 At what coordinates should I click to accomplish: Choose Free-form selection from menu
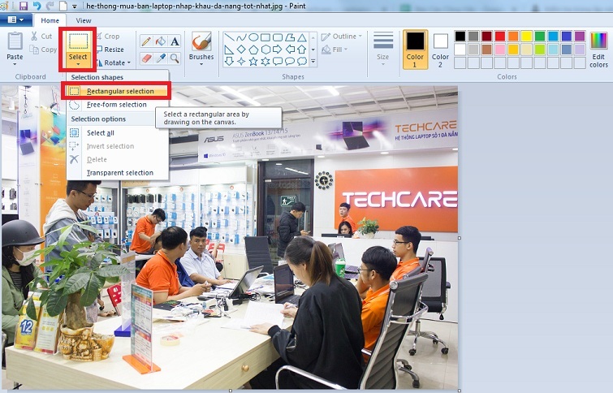pos(116,105)
